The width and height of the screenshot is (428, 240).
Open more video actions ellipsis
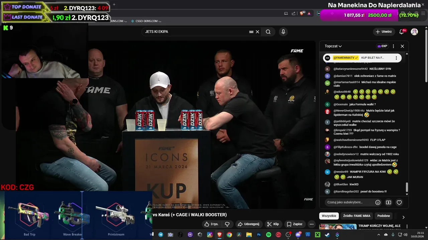[312, 224]
